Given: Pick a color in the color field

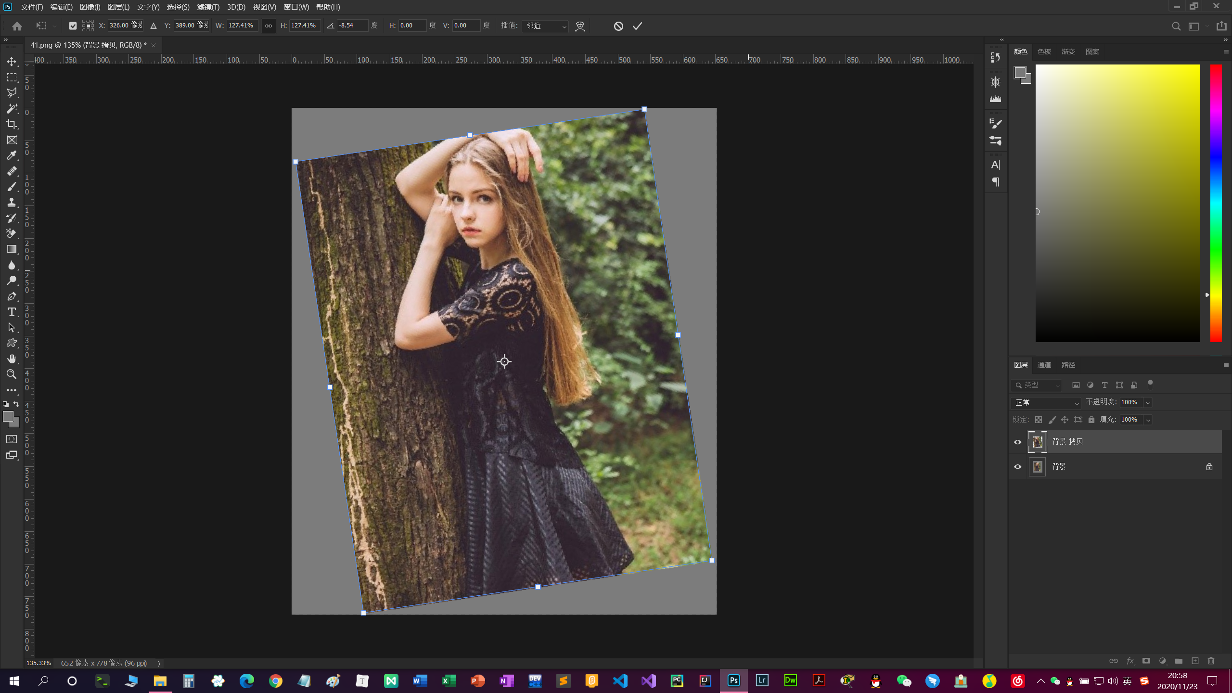Looking at the screenshot, I should pos(1117,203).
